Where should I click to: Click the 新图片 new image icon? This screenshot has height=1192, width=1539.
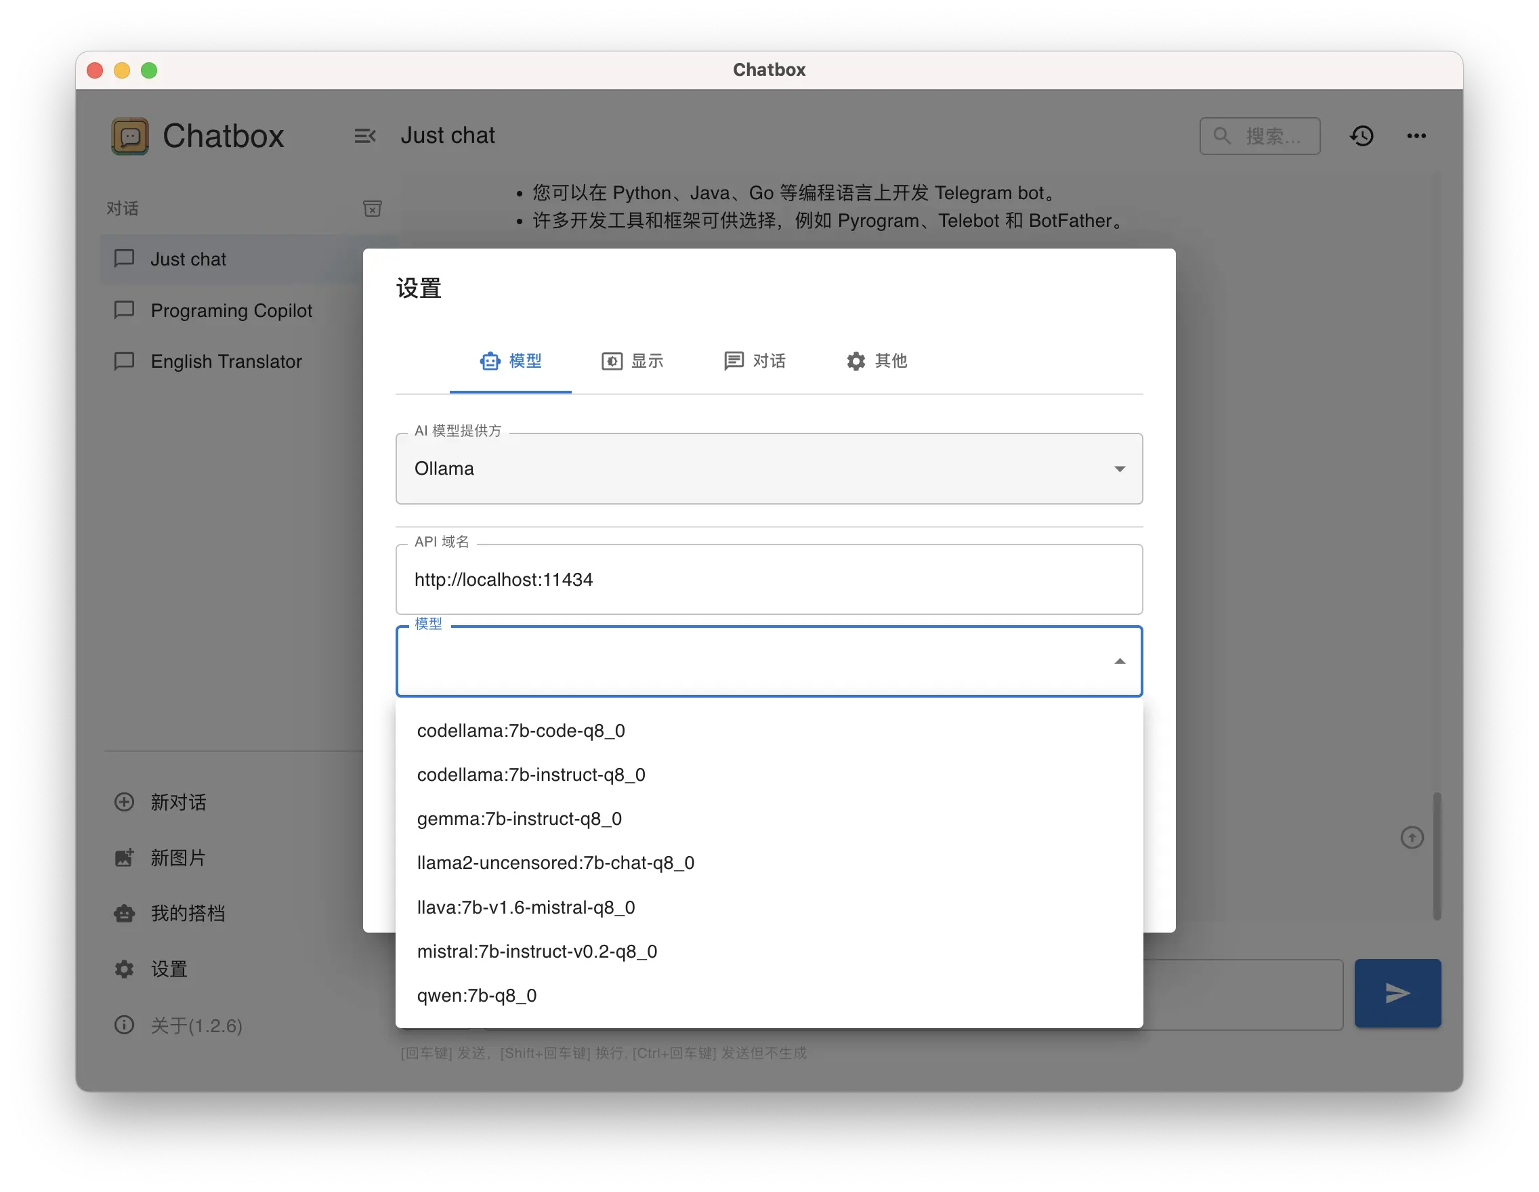[125, 857]
